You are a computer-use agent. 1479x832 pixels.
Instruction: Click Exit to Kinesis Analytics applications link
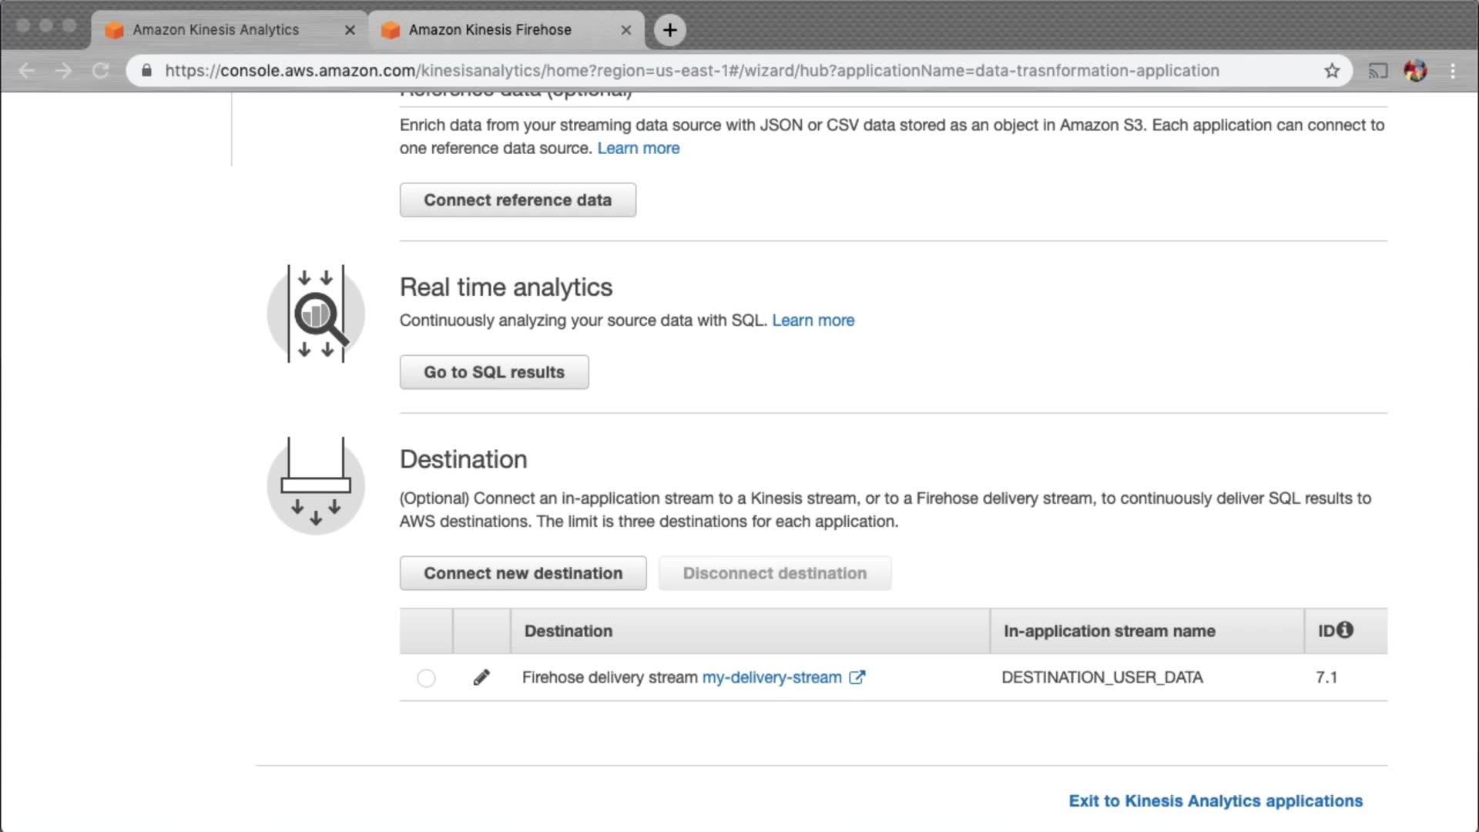[x=1215, y=801]
